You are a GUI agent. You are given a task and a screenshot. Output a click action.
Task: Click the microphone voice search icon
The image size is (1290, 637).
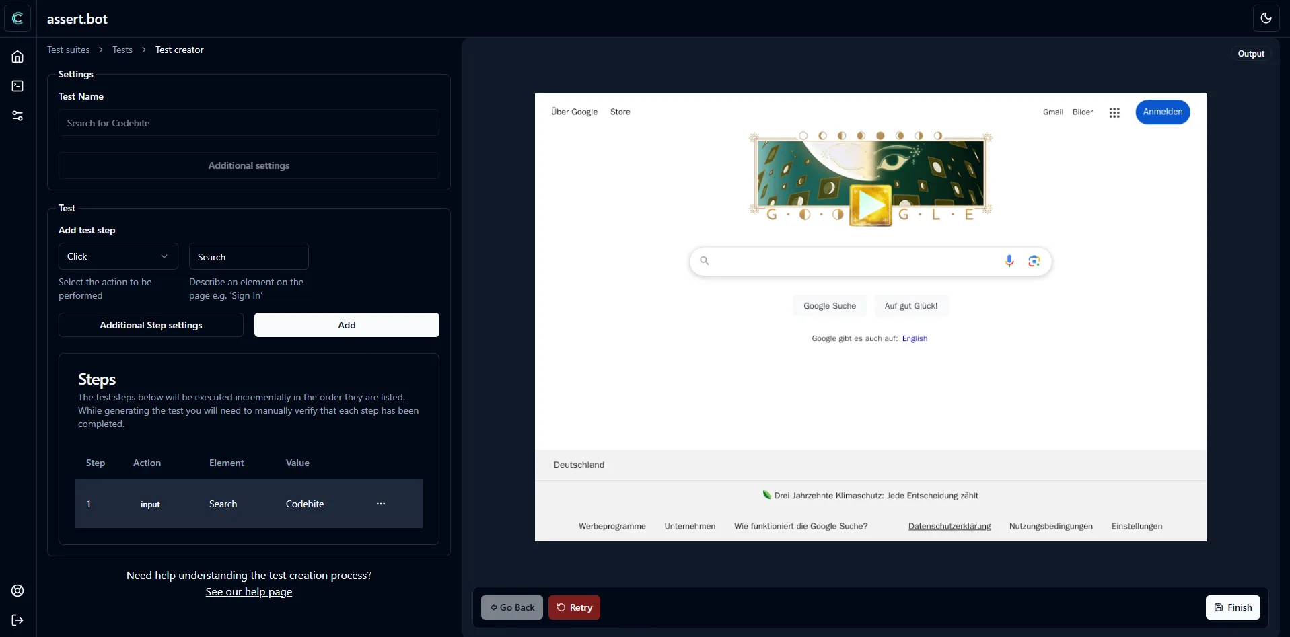pyautogui.click(x=1009, y=261)
